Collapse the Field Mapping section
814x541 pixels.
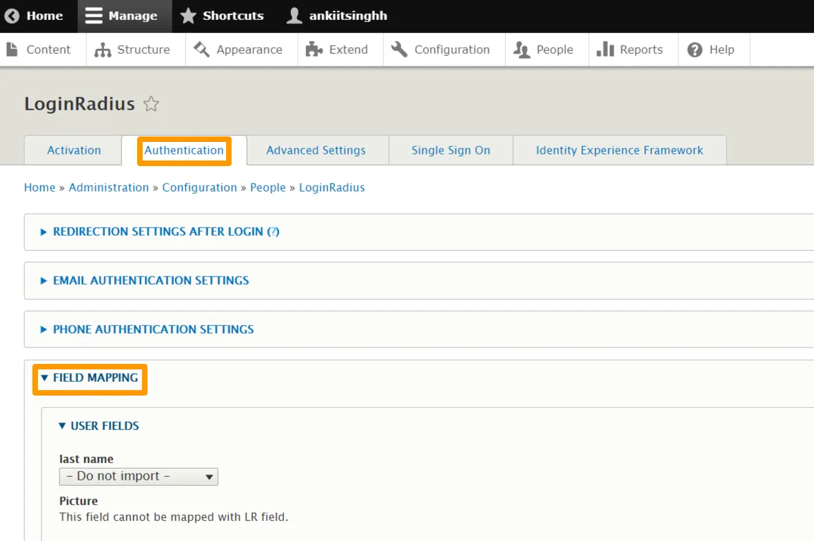pyautogui.click(x=94, y=378)
